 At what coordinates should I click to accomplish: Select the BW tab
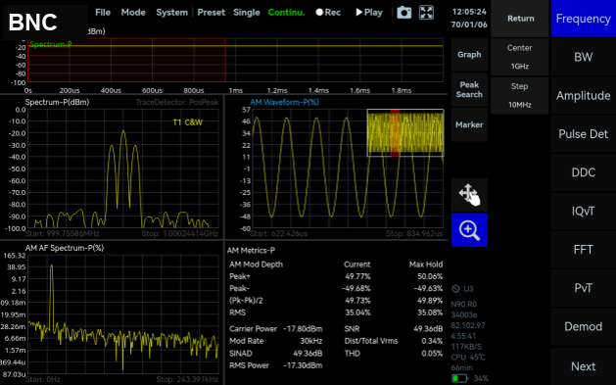584,57
